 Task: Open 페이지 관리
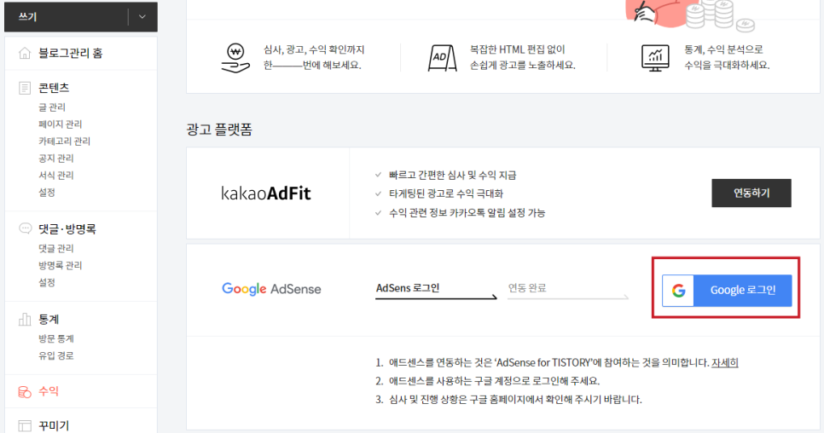60,124
